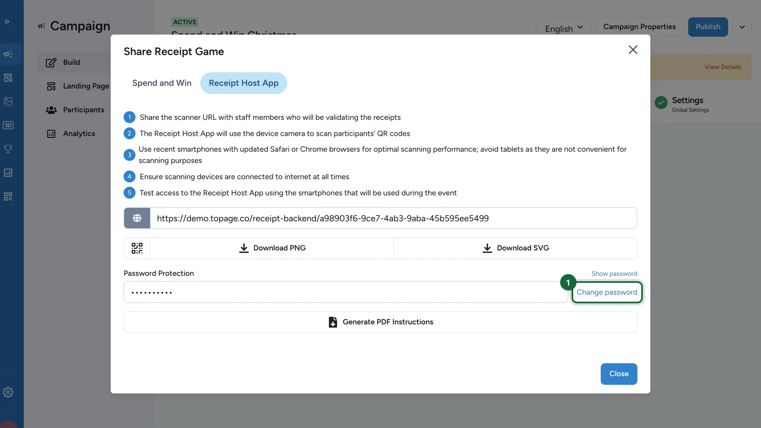
Task: Click the globe icon beside the URL
Action: 137,218
